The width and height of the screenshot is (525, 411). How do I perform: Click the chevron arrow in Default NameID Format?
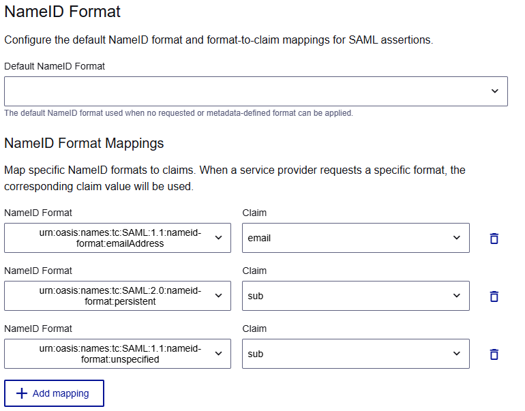pos(495,91)
